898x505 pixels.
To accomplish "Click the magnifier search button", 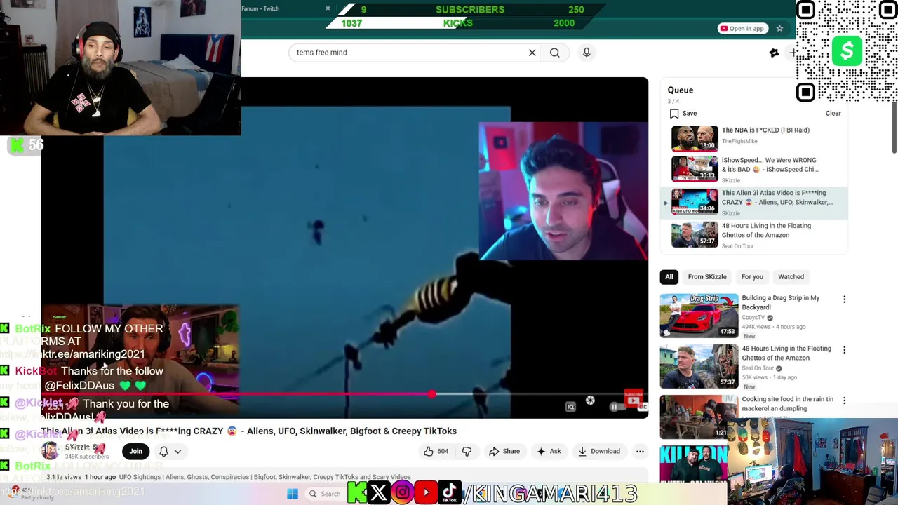I will click(x=555, y=53).
